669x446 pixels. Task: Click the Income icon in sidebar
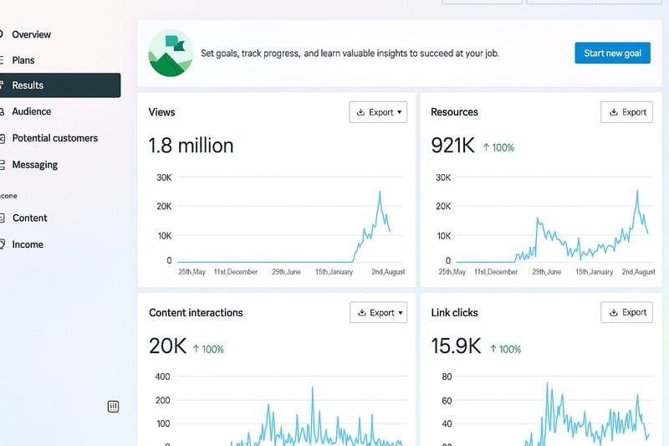point(2,245)
